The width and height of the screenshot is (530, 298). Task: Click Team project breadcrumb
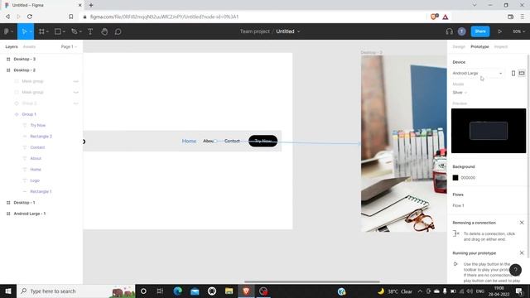[x=255, y=31]
